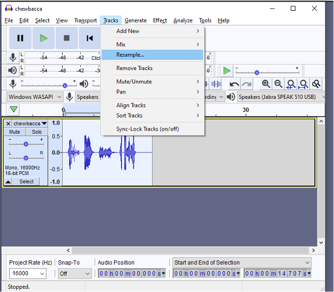This screenshot has height=292, width=334.
Task: Open the Add New submenu
Action: (128, 31)
